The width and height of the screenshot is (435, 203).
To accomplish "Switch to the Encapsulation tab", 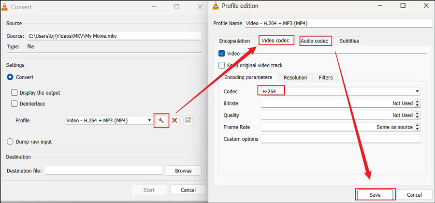I will click(x=234, y=41).
